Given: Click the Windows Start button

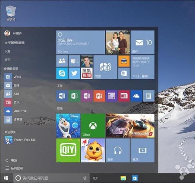Looking at the screenshot, I should [x=6, y=178].
